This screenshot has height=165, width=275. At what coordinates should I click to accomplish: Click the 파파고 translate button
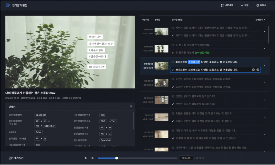[x=261, y=5]
